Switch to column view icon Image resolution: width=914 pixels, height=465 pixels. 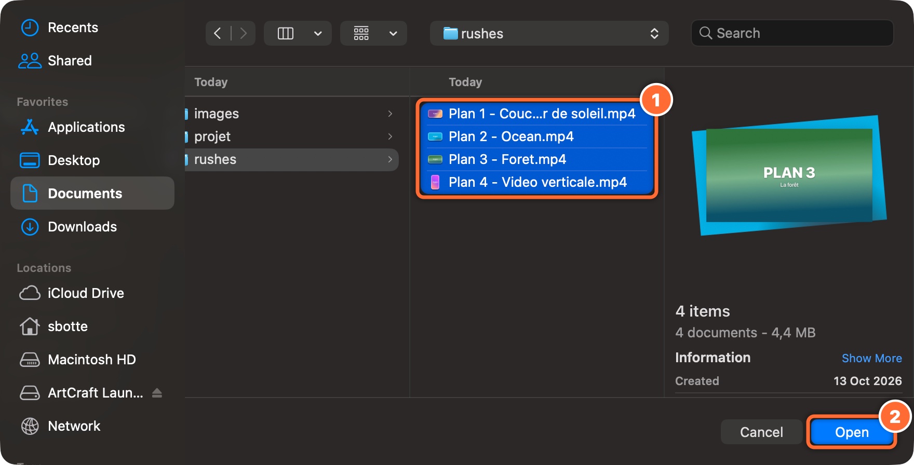coord(286,34)
